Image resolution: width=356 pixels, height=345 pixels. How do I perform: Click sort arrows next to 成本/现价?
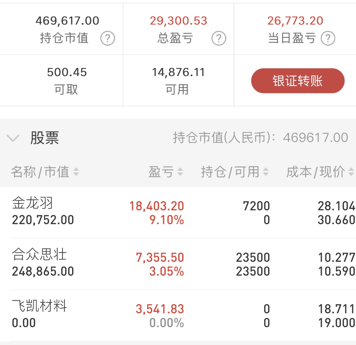(351, 172)
